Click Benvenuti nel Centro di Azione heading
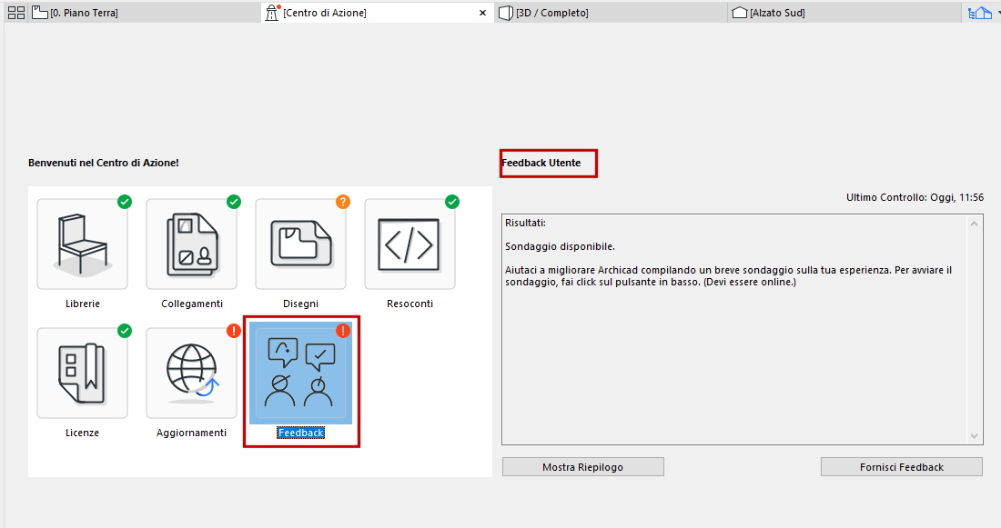The height and width of the screenshot is (528, 1001). tap(104, 163)
